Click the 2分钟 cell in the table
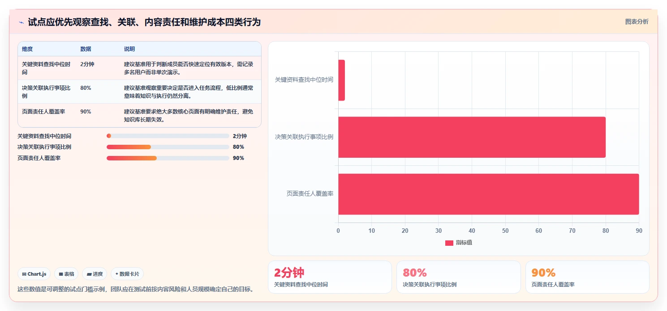Image resolution: width=667 pixels, height=311 pixels. pyautogui.click(x=87, y=64)
